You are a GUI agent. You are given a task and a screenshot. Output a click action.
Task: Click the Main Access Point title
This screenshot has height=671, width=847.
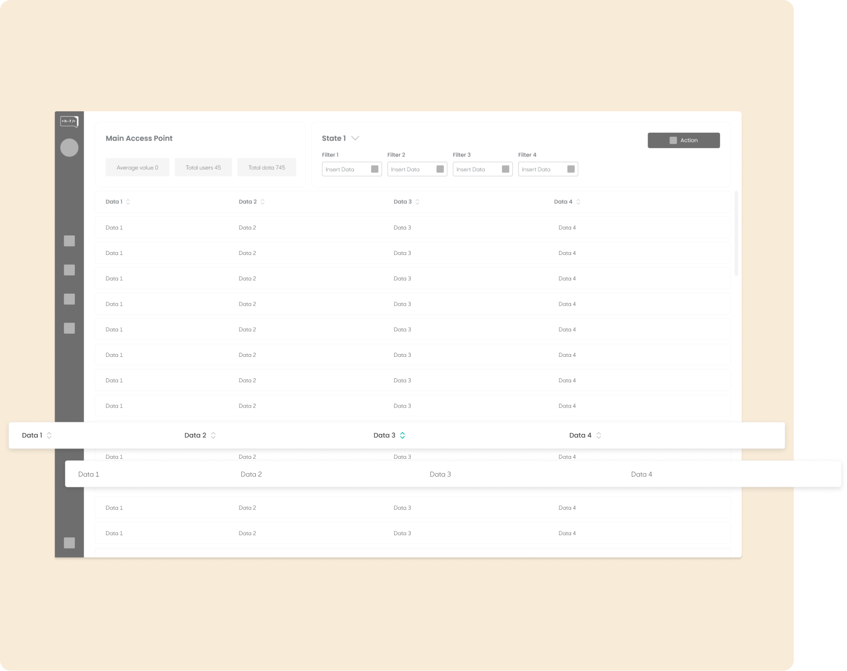(x=139, y=138)
